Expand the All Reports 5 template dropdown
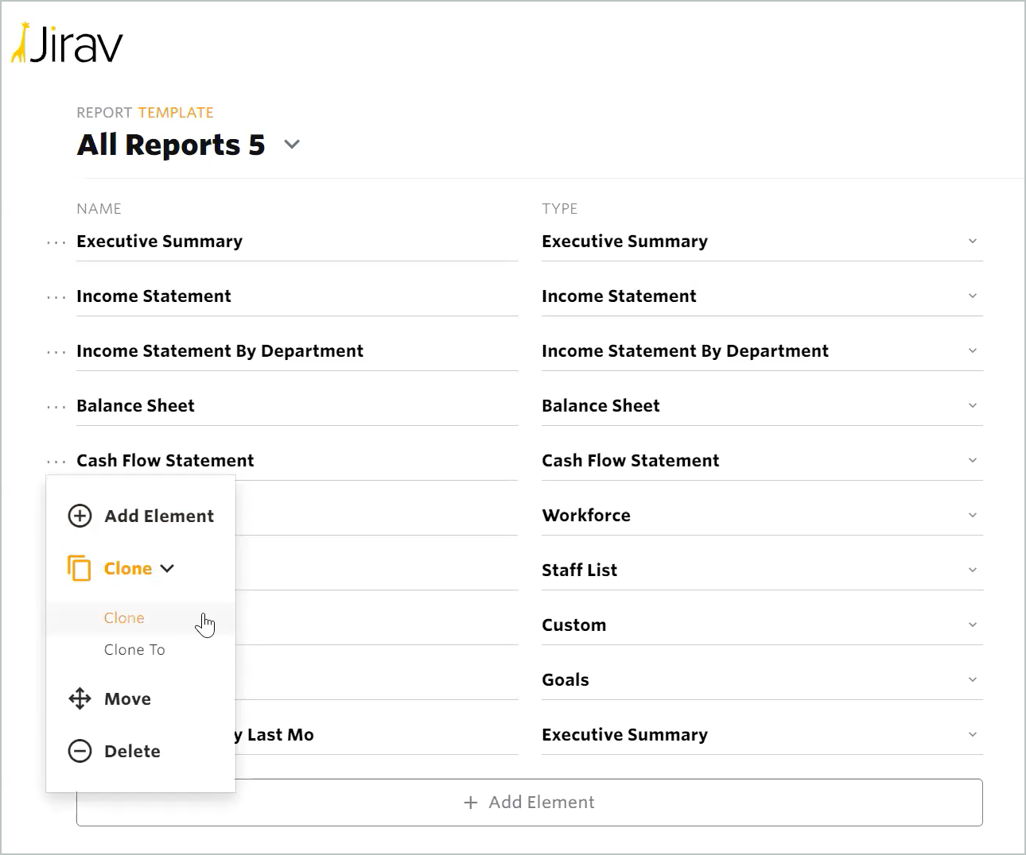The image size is (1026, 855). point(292,145)
